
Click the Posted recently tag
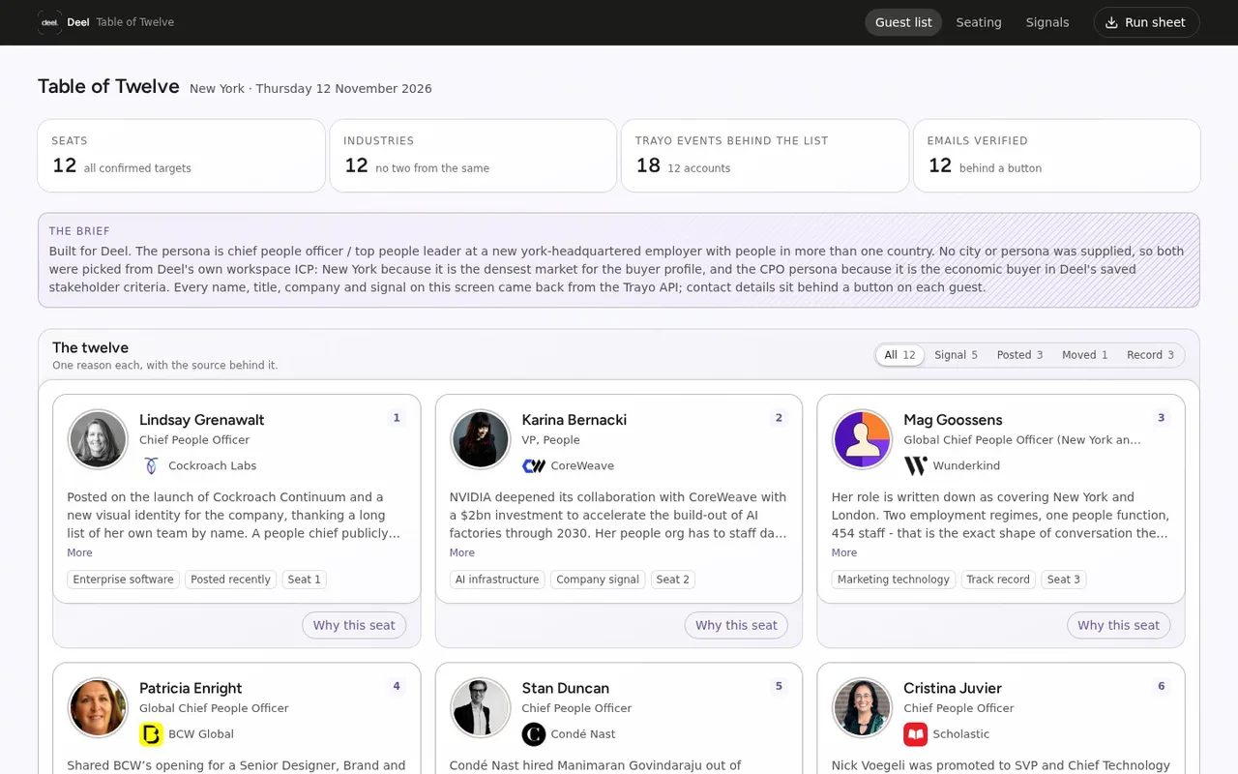pos(230,580)
